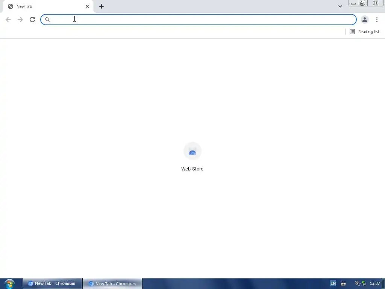
Task: Open the on-screen keyboard tray icon
Action: point(343,284)
